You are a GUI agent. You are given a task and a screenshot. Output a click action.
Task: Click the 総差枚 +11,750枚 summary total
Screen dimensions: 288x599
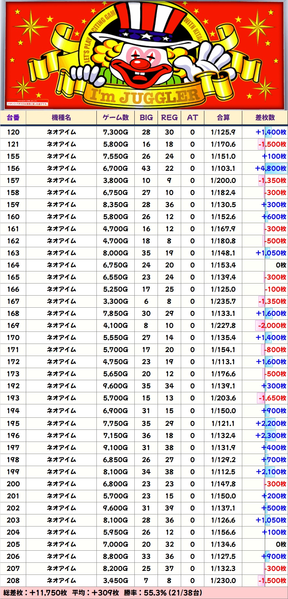pos(35,593)
